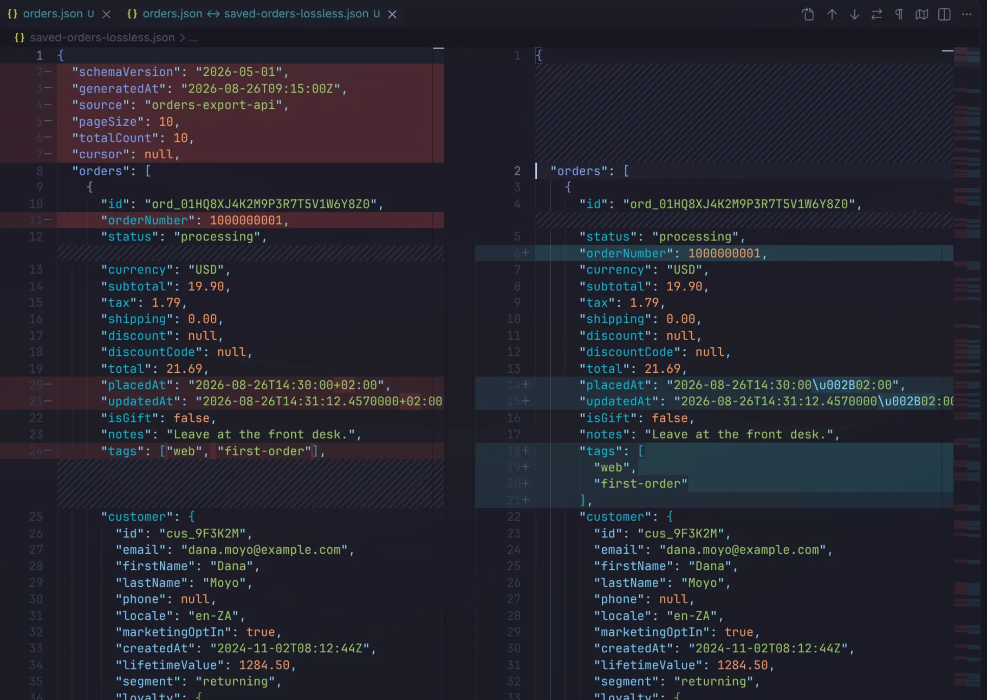Click "locale": "en-ZA" in left pane
The image size is (987, 700).
(180, 615)
